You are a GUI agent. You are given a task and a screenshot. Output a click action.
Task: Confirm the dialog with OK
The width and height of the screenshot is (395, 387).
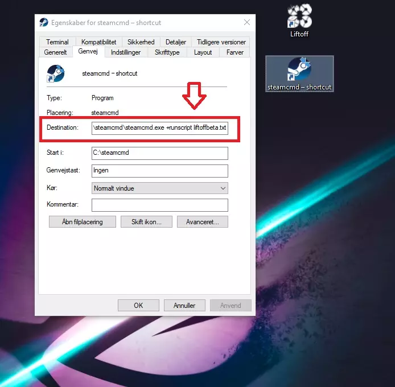click(x=138, y=306)
